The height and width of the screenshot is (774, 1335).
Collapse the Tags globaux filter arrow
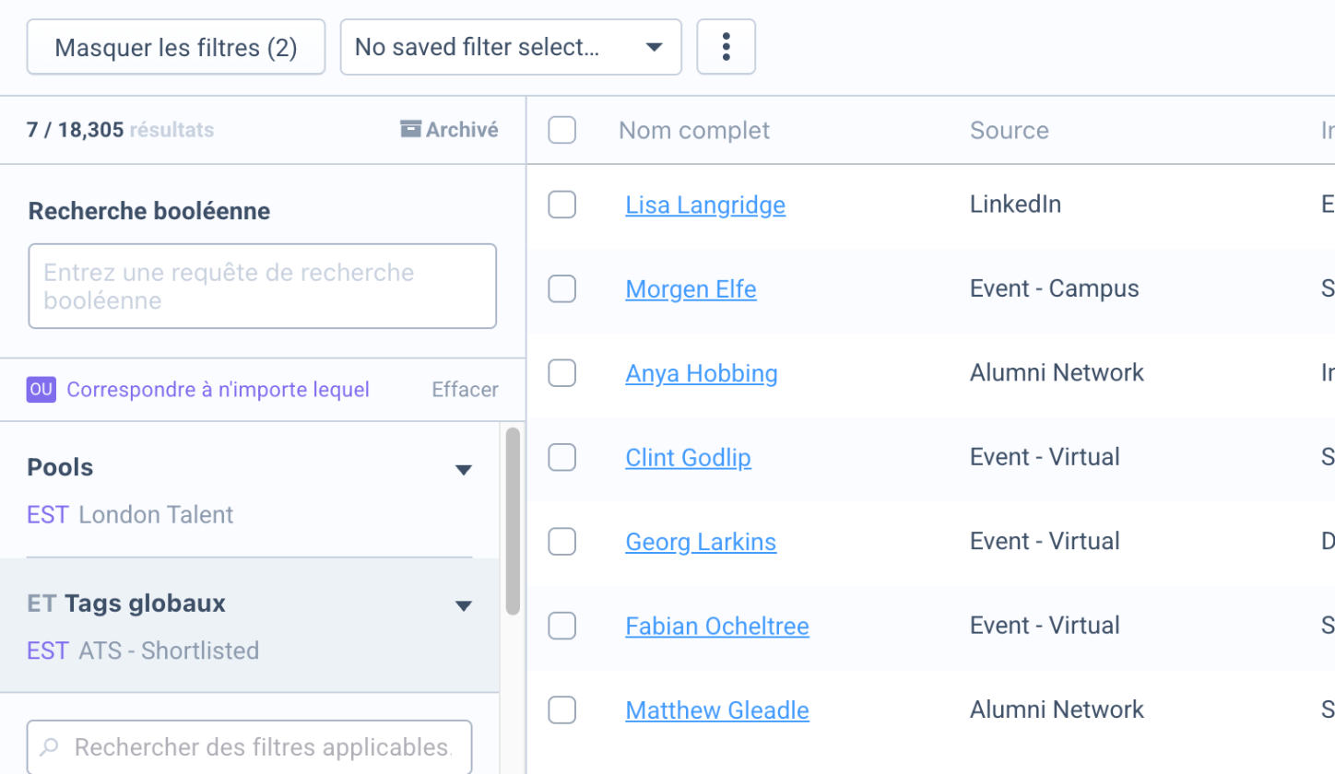pos(464,605)
